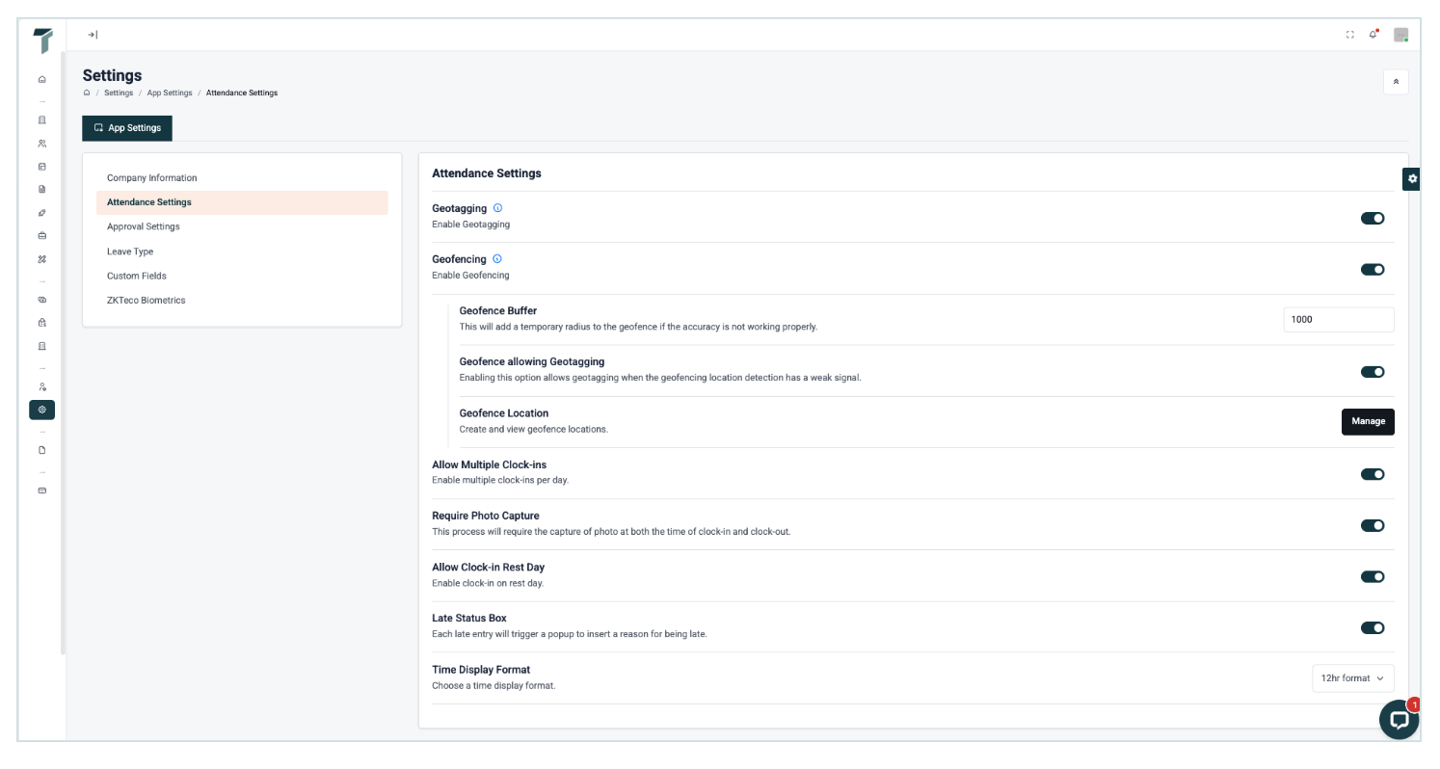Turn off Require Photo Capture
The height and width of the screenshot is (769, 1440).
click(1373, 525)
